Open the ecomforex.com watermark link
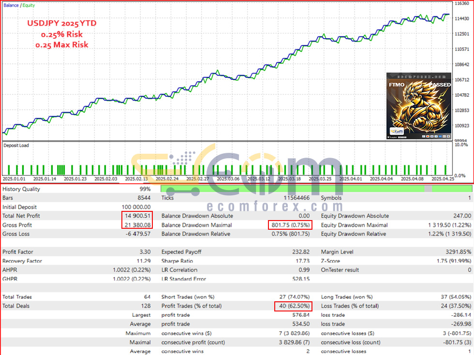 pos(275,207)
